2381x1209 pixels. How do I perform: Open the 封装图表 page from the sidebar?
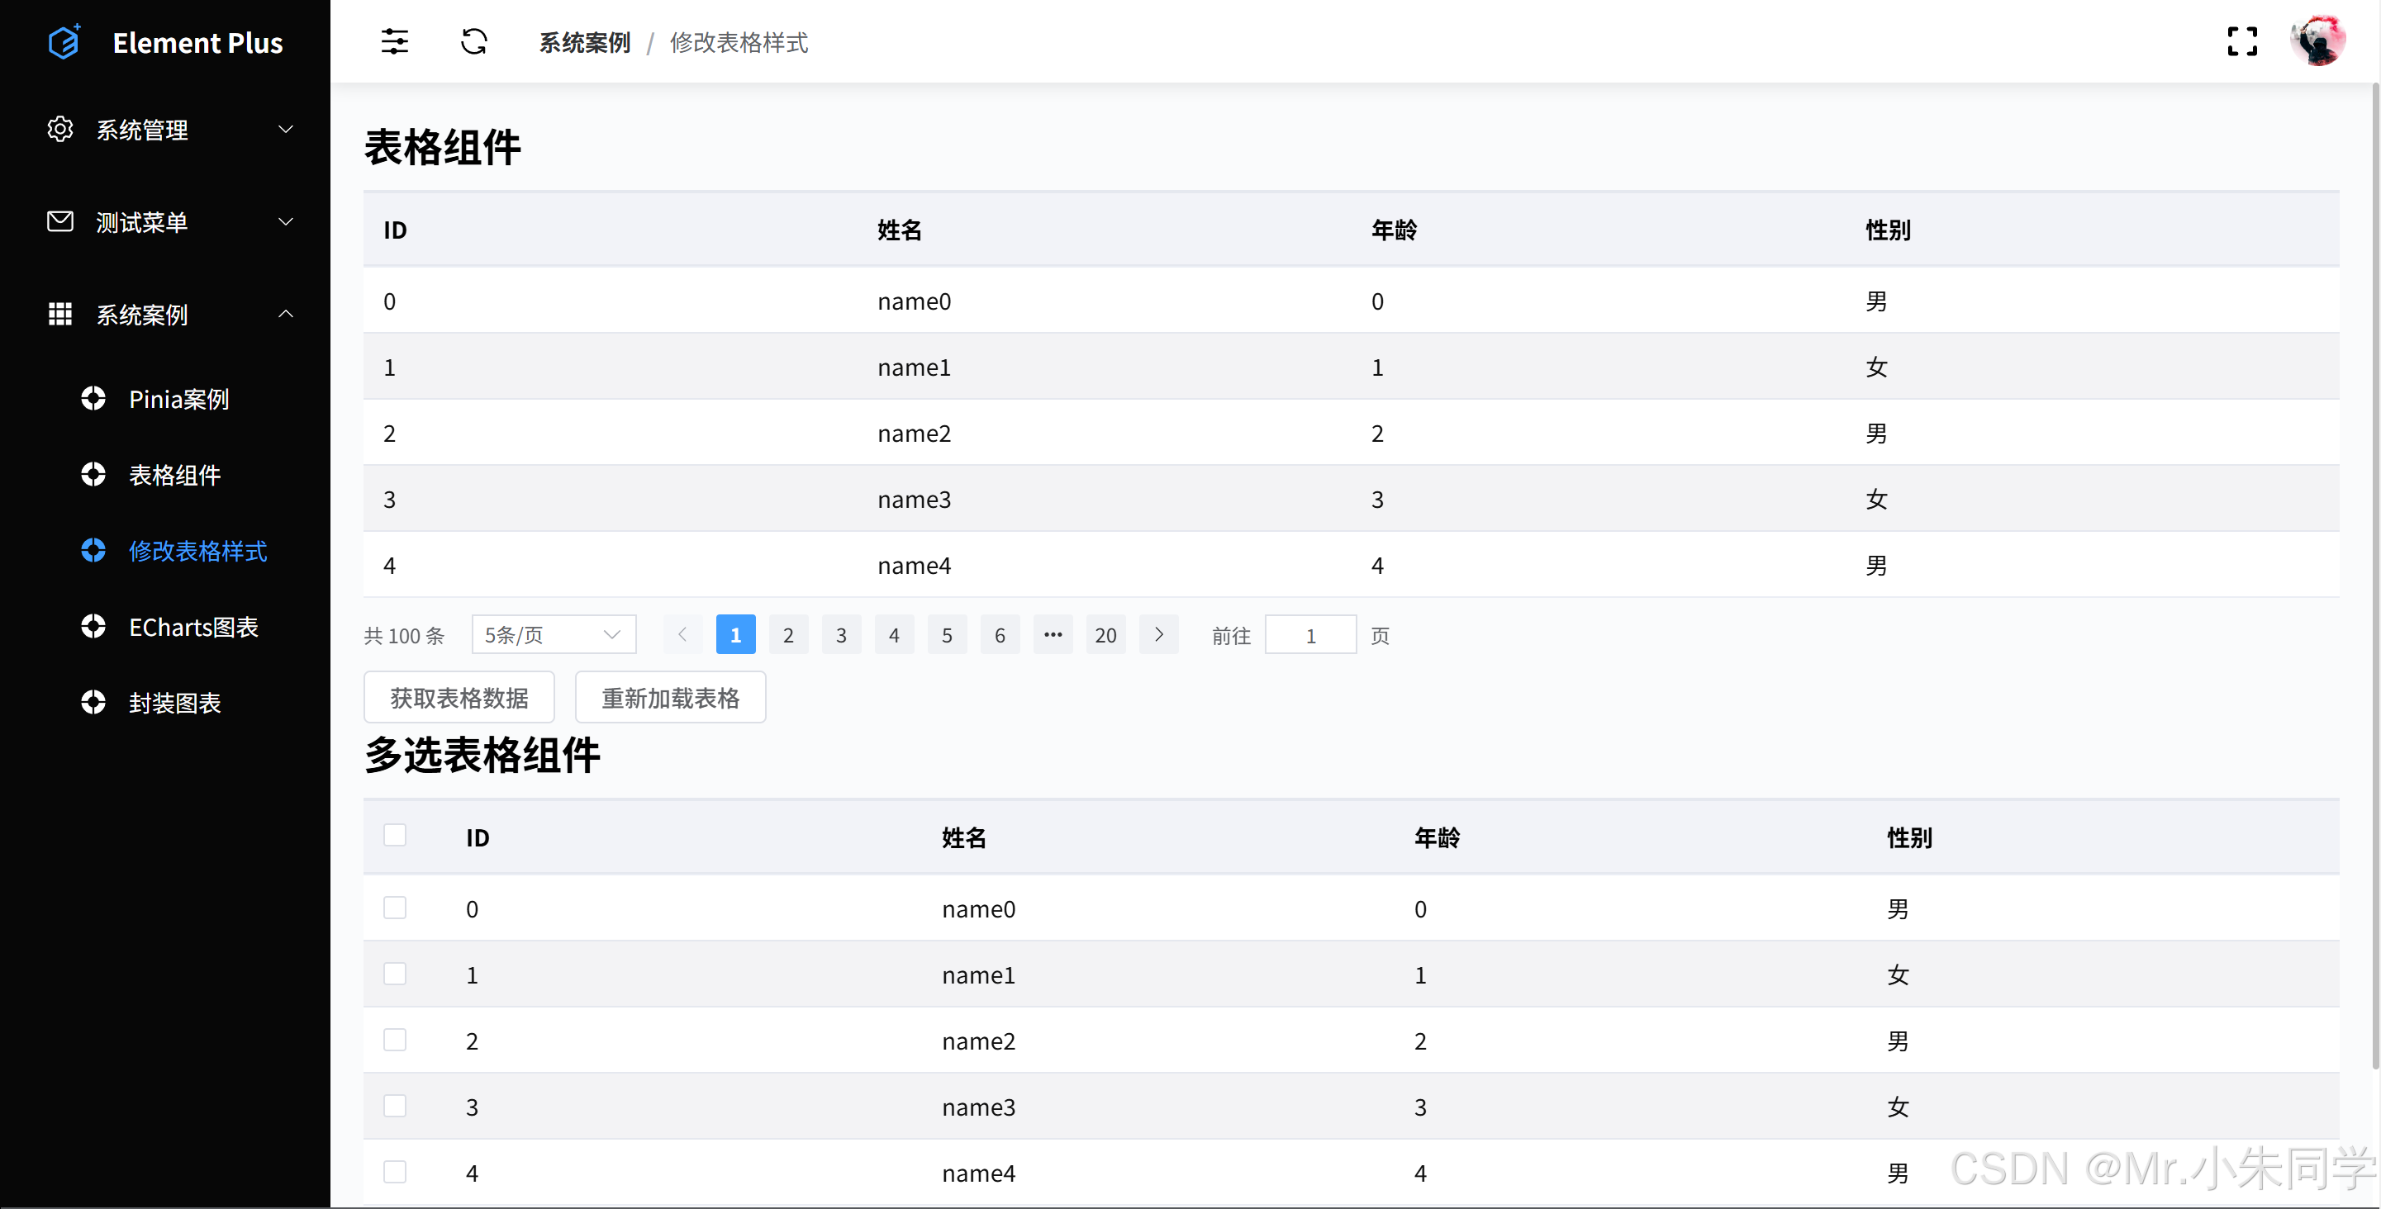click(x=176, y=702)
